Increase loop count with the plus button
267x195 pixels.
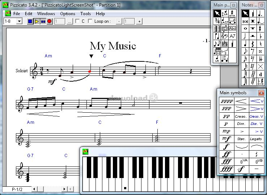[139, 21]
